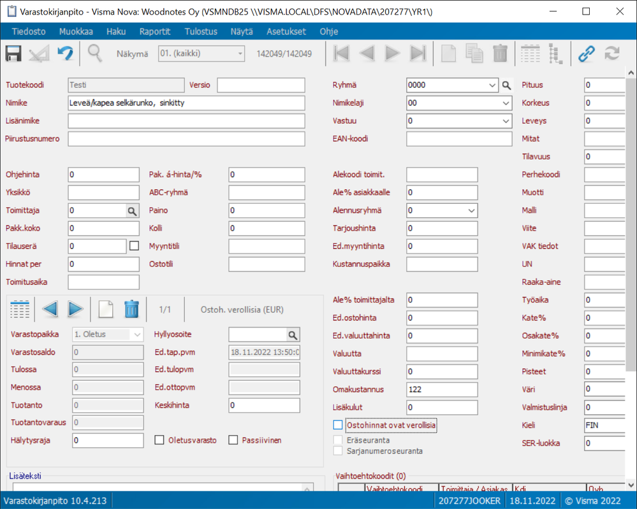Open the search magnifier in main toolbar
Viewport: 637px width, 509px height.
click(x=94, y=54)
